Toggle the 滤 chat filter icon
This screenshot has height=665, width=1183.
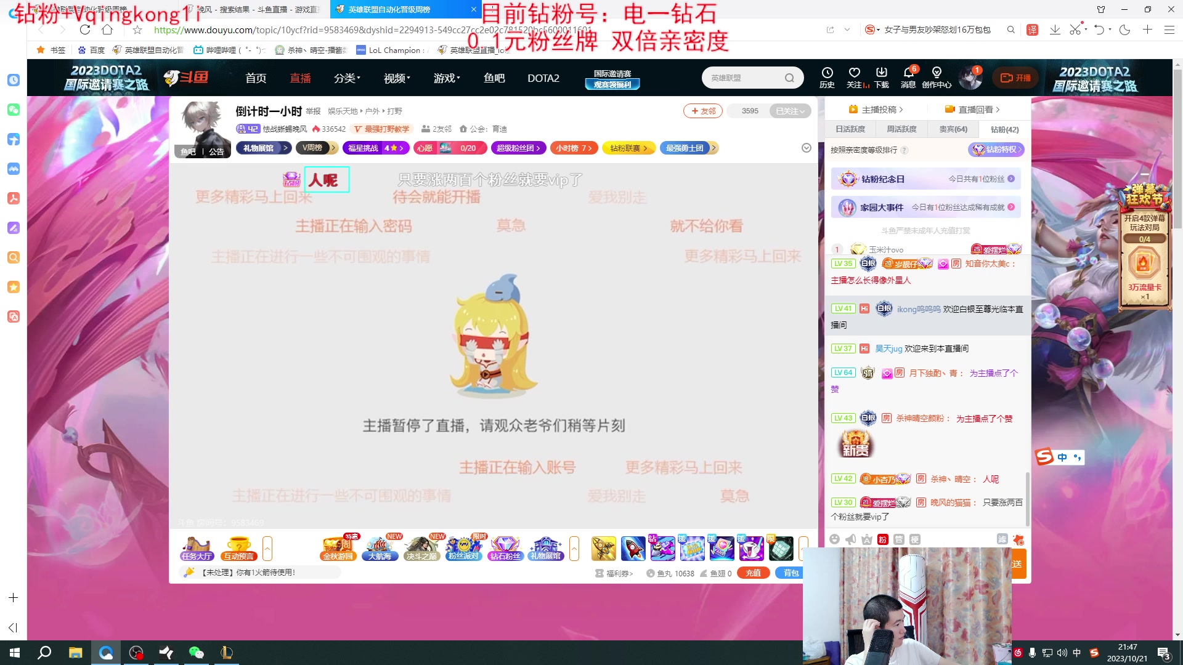pyautogui.click(x=1002, y=539)
